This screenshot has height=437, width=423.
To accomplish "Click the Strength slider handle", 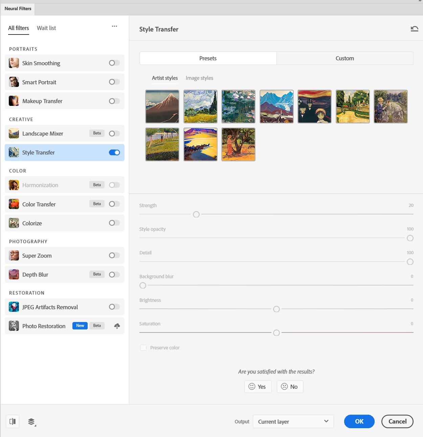I will coord(196,214).
